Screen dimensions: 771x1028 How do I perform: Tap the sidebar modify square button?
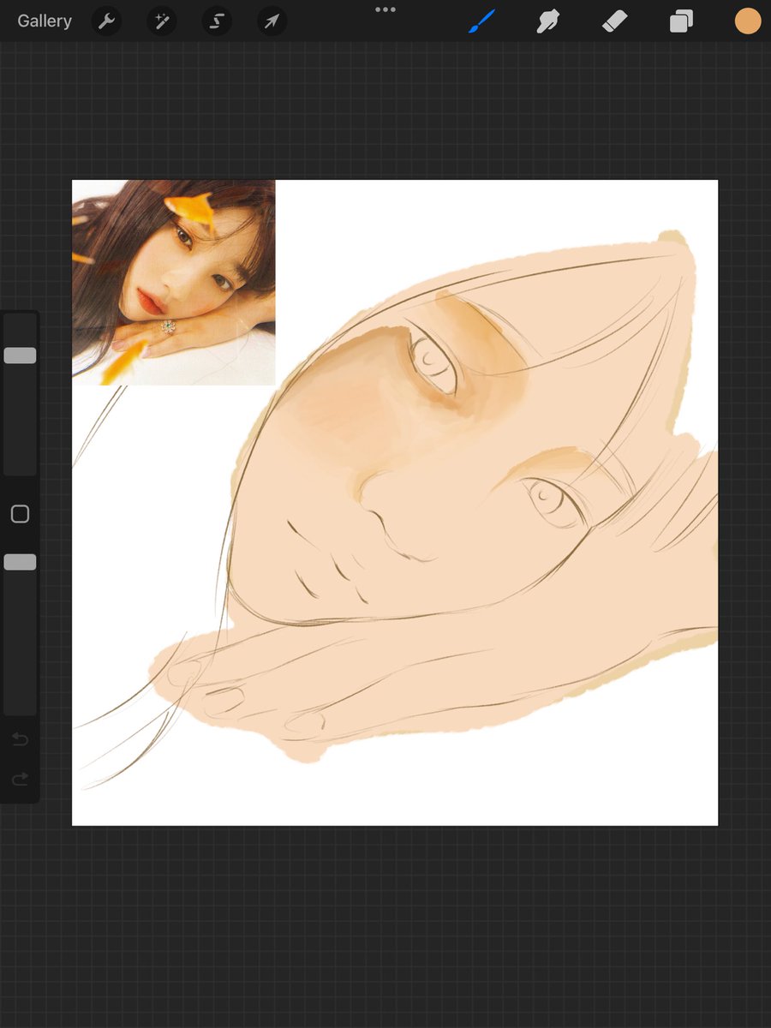point(20,513)
